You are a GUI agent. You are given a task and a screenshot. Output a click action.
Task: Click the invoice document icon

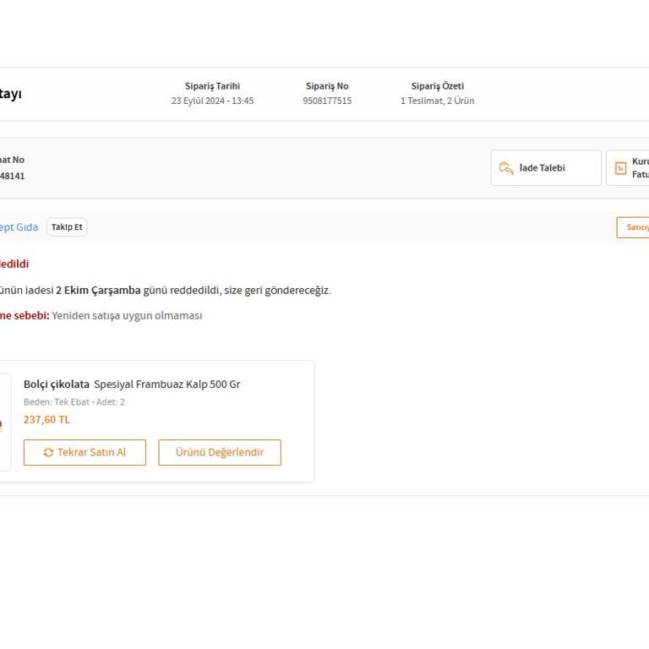[620, 168]
